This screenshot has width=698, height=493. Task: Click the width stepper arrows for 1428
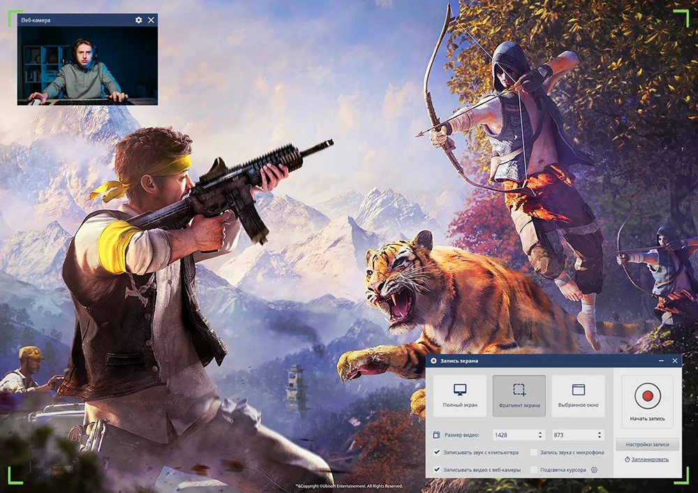[x=540, y=434]
